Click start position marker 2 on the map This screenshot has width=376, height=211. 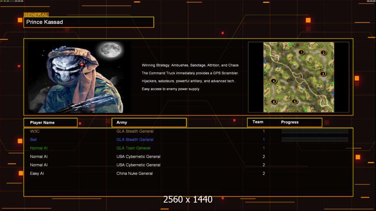(323, 52)
